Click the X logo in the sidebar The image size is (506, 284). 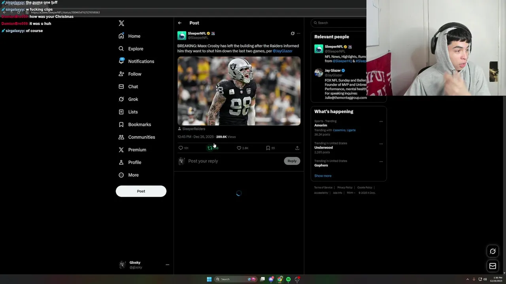[x=121, y=23]
